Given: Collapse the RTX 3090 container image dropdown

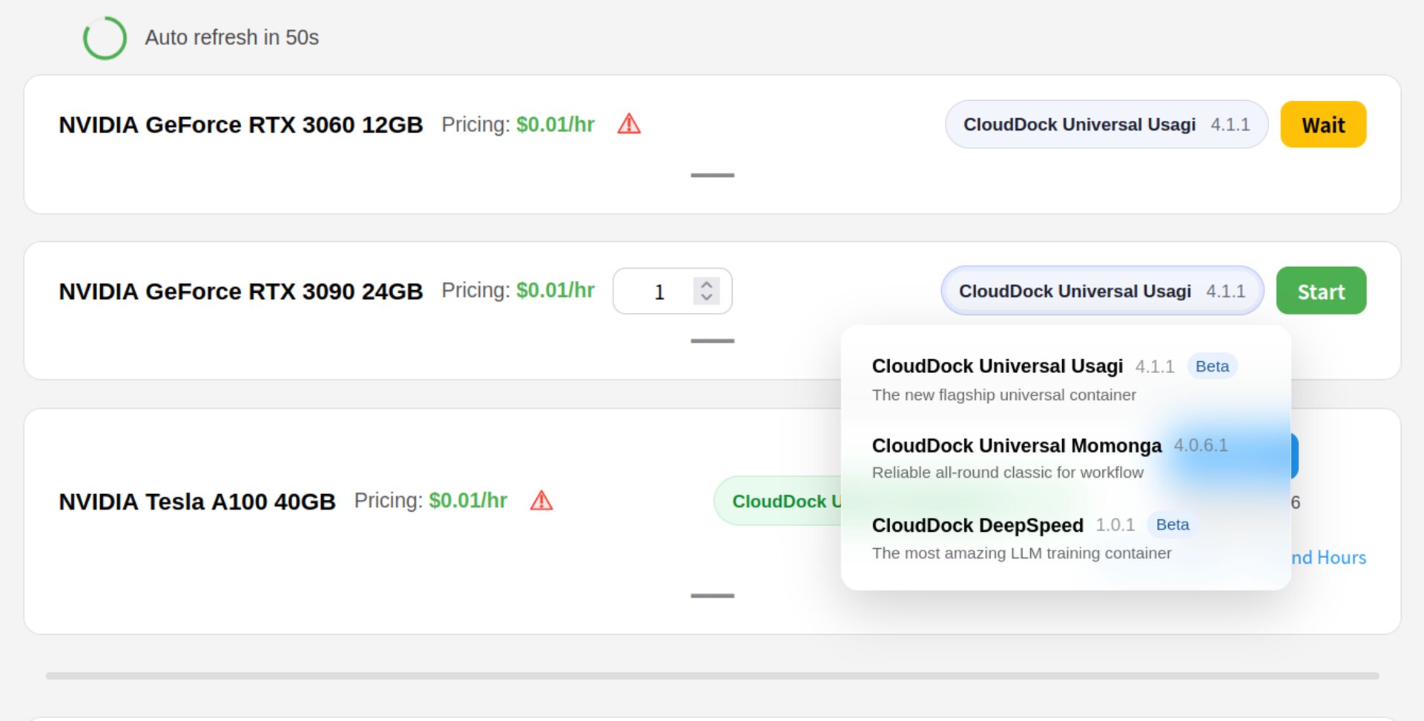Looking at the screenshot, I should coord(1101,291).
